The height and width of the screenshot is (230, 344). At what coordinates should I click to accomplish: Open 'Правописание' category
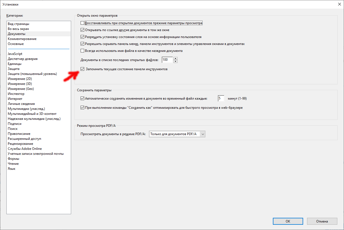[39, 134]
